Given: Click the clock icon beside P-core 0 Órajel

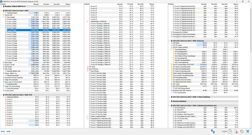Looking at the screenshot, I should [x=6, y=19].
